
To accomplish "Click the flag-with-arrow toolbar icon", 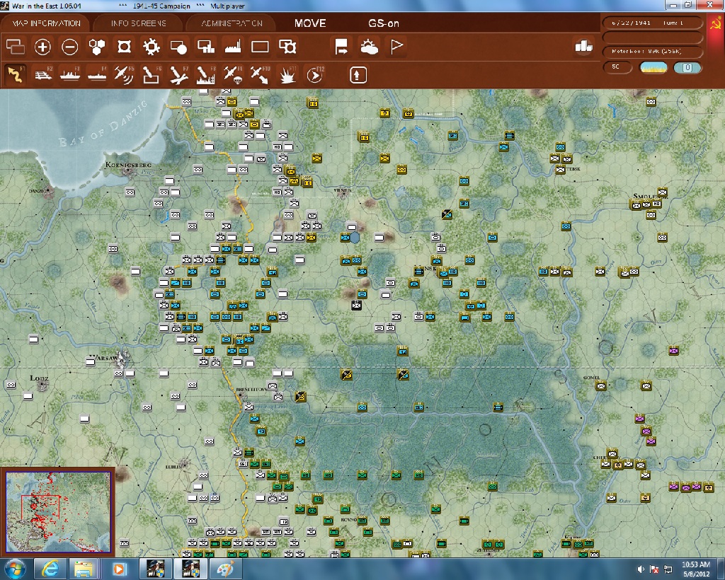I will [x=342, y=47].
